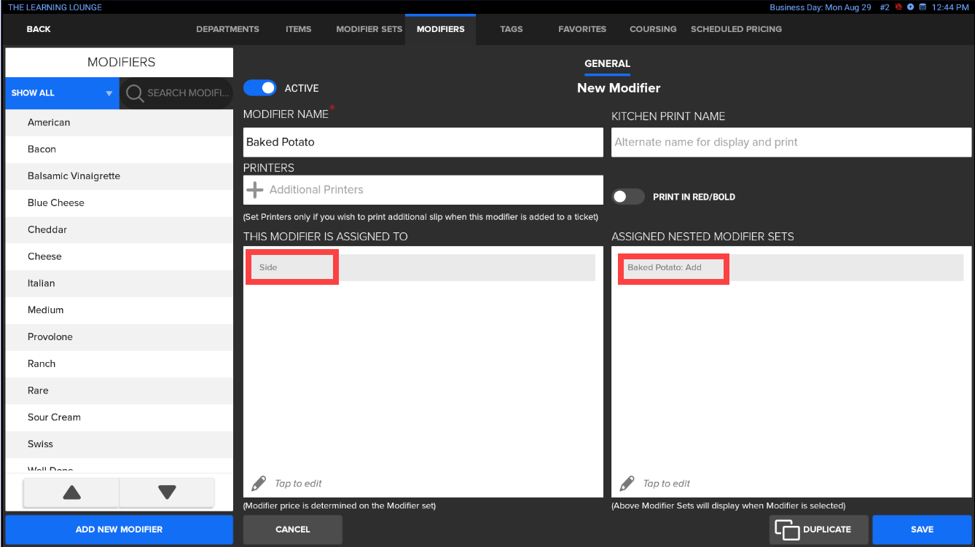Click the up arrow to scroll the modifier list
This screenshot has height=547, width=975.
[71, 492]
